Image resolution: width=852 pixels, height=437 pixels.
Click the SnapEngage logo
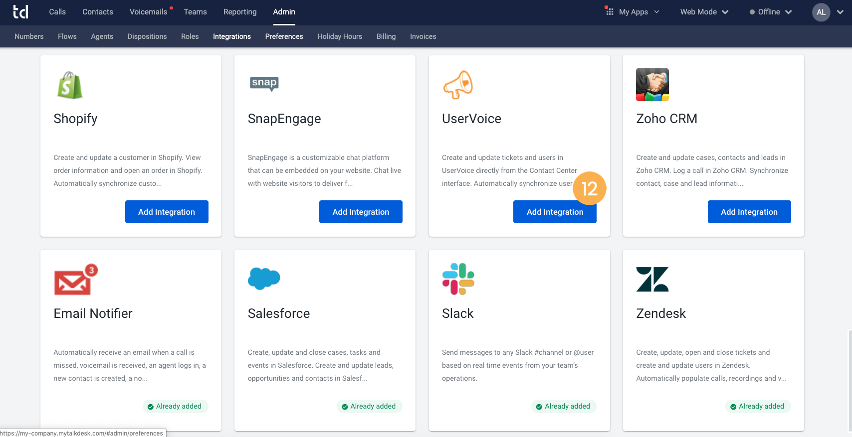[264, 83]
